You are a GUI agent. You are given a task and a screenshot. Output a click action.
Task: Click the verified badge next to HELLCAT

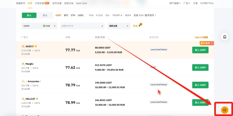click(37, 99)
